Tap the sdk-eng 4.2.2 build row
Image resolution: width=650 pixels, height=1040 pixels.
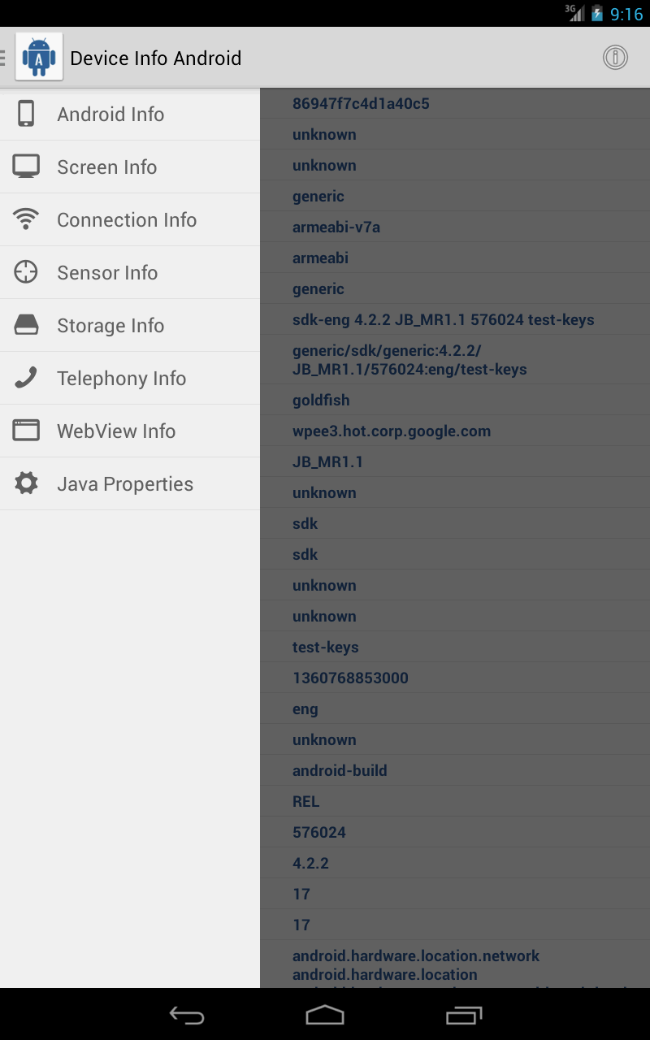click(455, 319)
